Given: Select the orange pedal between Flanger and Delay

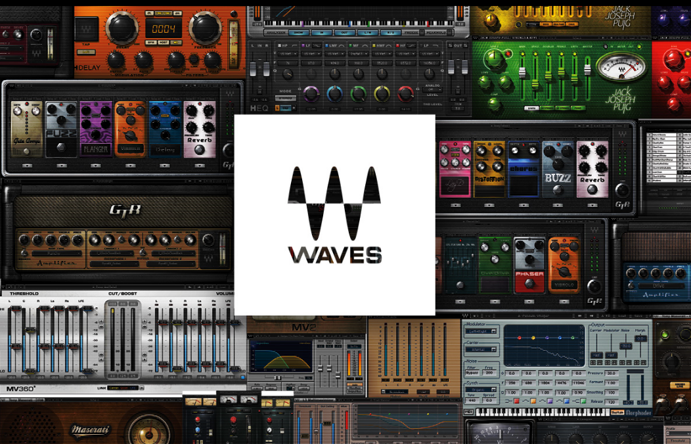Looking at the screenshot, I should [x=131, y=129].
